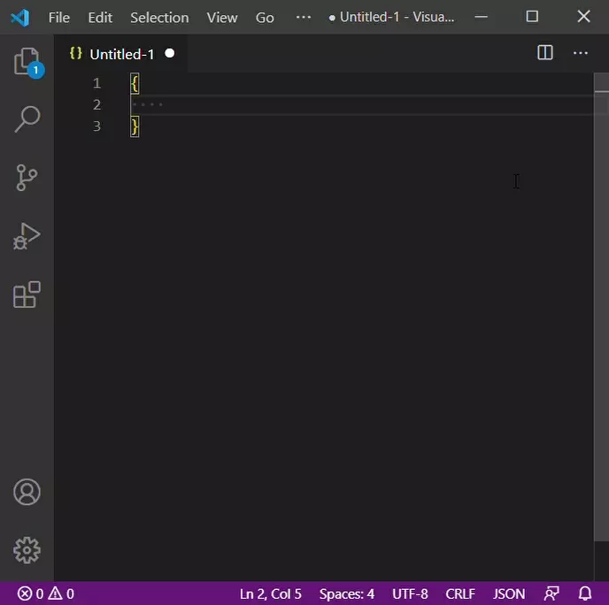Open the editor More Actions ellipsis

[581, 53]
